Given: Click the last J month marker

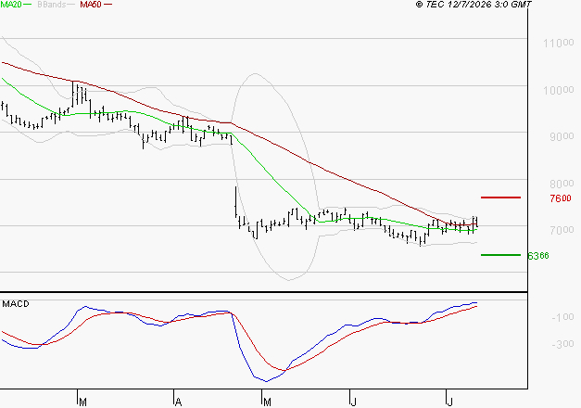Looking at the screenshot, I should (449, 402).
